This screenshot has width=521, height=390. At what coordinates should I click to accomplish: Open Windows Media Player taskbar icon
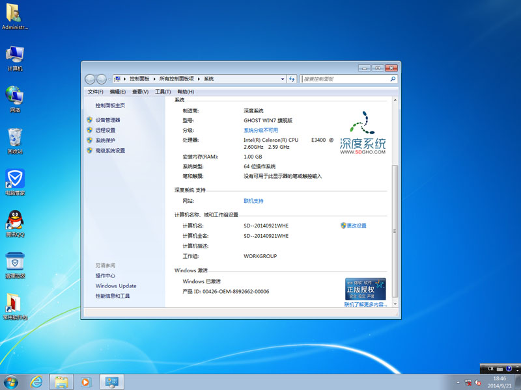click(x=86, y=382)
